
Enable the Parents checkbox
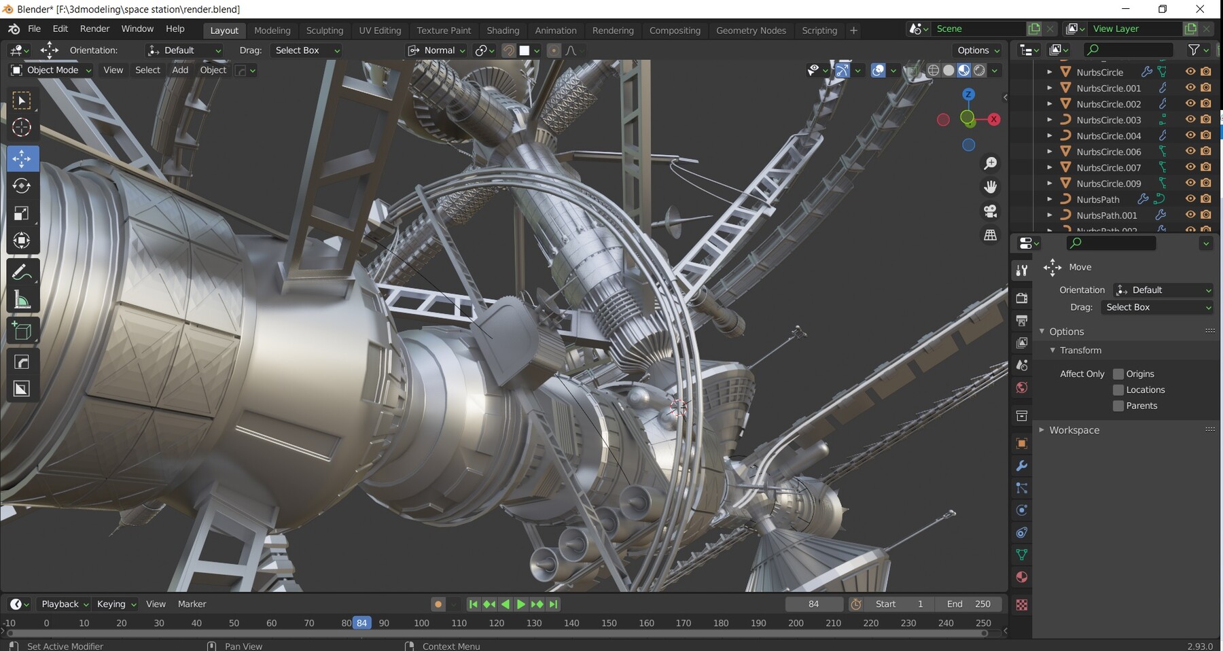[x=1118, y=406]
